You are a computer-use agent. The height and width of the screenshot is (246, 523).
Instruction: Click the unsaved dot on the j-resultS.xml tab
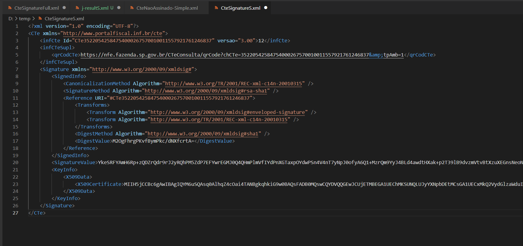119,8
